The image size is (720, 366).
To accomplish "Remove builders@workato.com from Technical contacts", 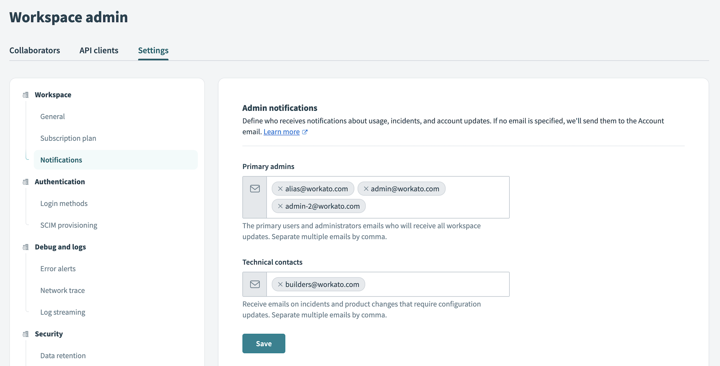I will pos(279,284).
